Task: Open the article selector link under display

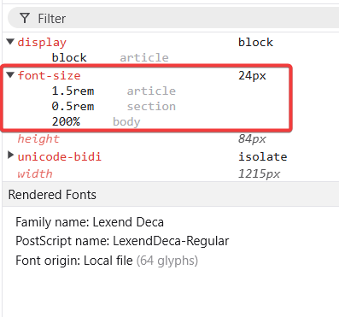Action: [x=144, y=58]
